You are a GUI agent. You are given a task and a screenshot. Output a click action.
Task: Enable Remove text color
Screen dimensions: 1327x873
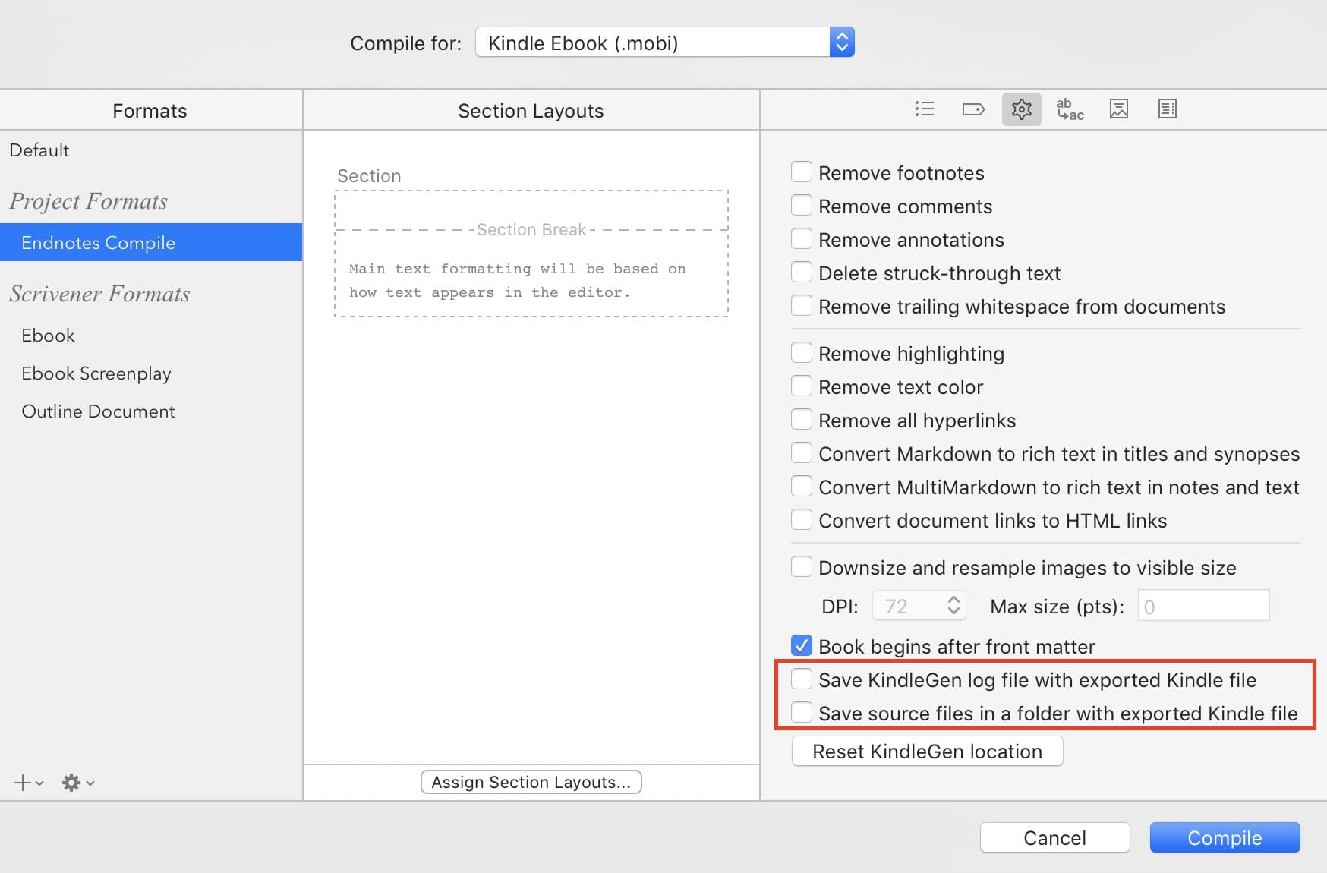pos(801,386)
